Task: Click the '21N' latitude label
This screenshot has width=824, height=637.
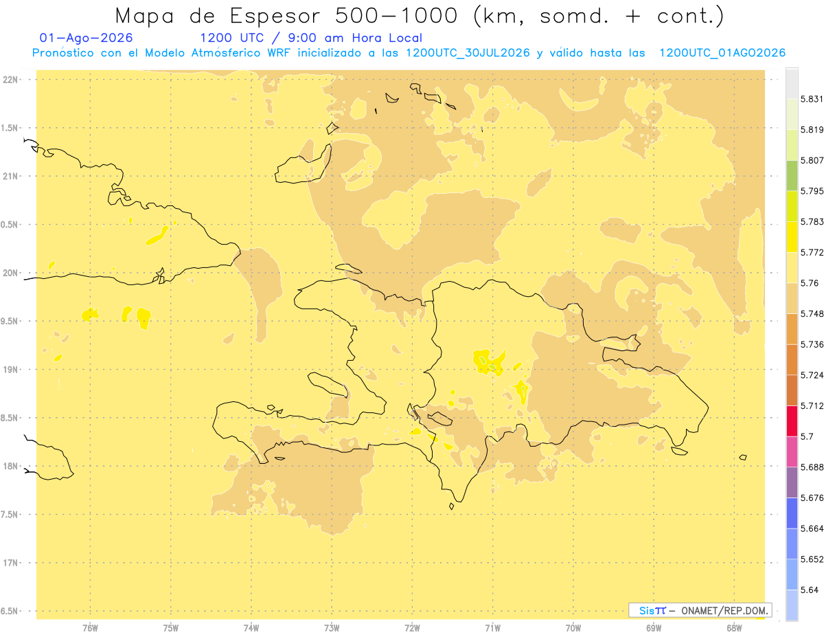Action: pyautogui.click(x=11, y=176)
